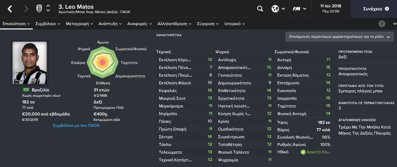Click the date 11 Ιαν 2018 display
Viewport: 397px width, 167px height.
[x=331, y=6]
